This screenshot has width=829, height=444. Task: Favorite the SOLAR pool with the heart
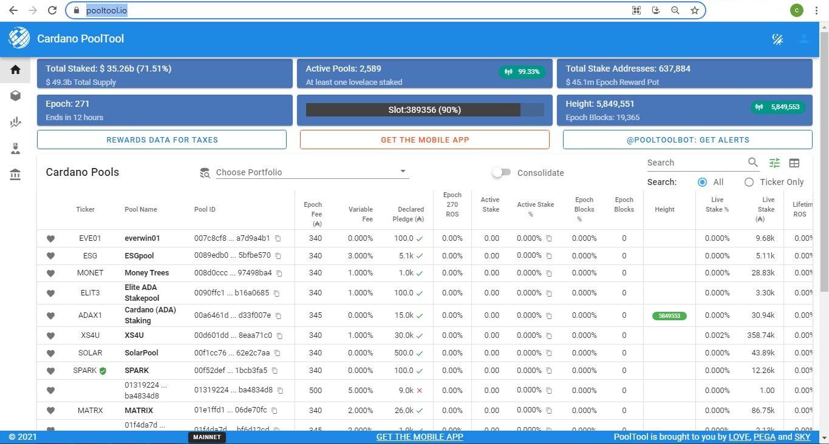[x=50, y=353]
